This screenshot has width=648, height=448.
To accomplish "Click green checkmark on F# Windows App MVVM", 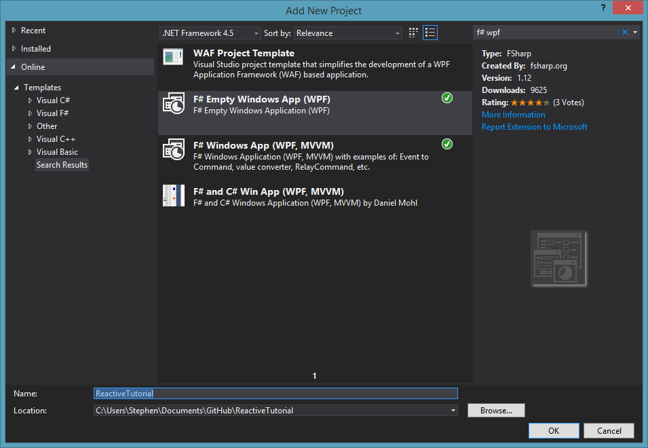I will (x=447, y=144).
